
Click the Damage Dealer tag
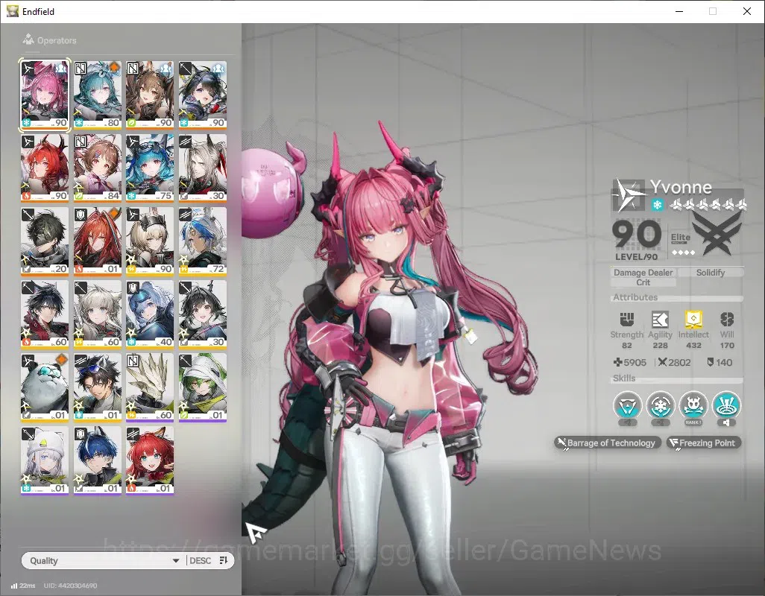coord(643,273)
